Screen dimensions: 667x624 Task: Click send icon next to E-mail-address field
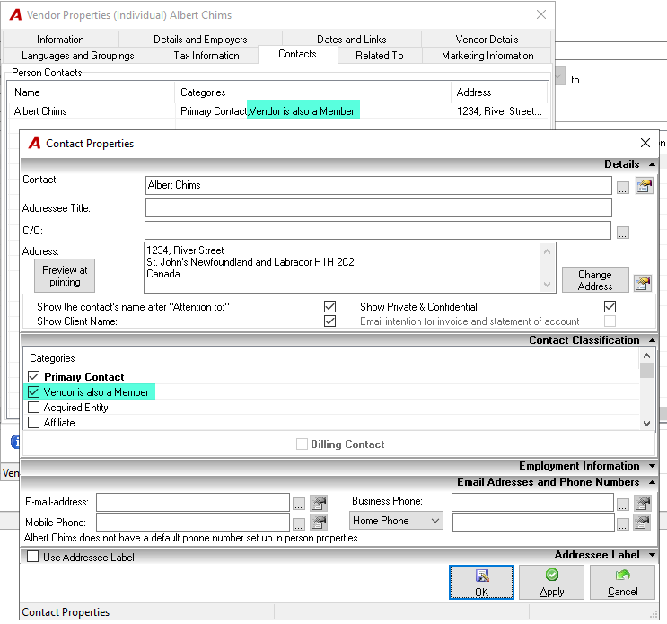(318, 503)
